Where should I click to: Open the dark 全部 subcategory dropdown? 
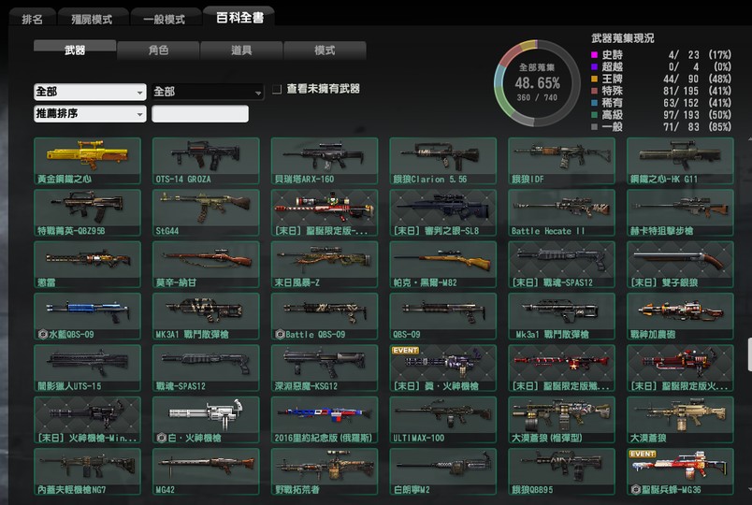[208, 92]
